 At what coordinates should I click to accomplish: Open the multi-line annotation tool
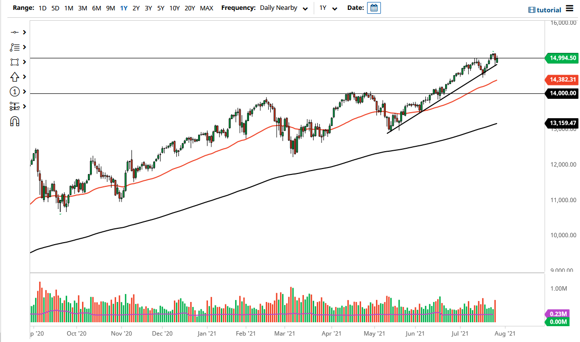[x=15, y=47]
